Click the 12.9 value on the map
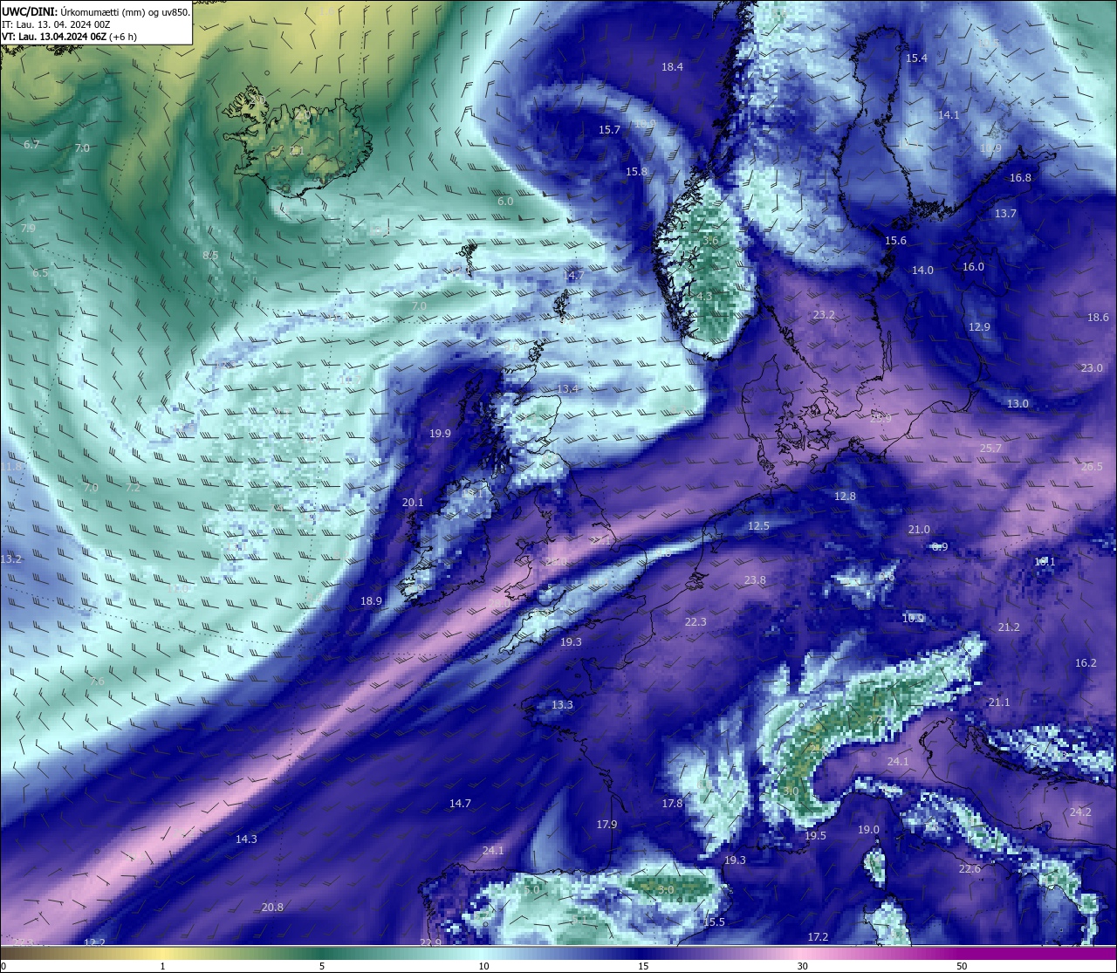 click(979, 327)
